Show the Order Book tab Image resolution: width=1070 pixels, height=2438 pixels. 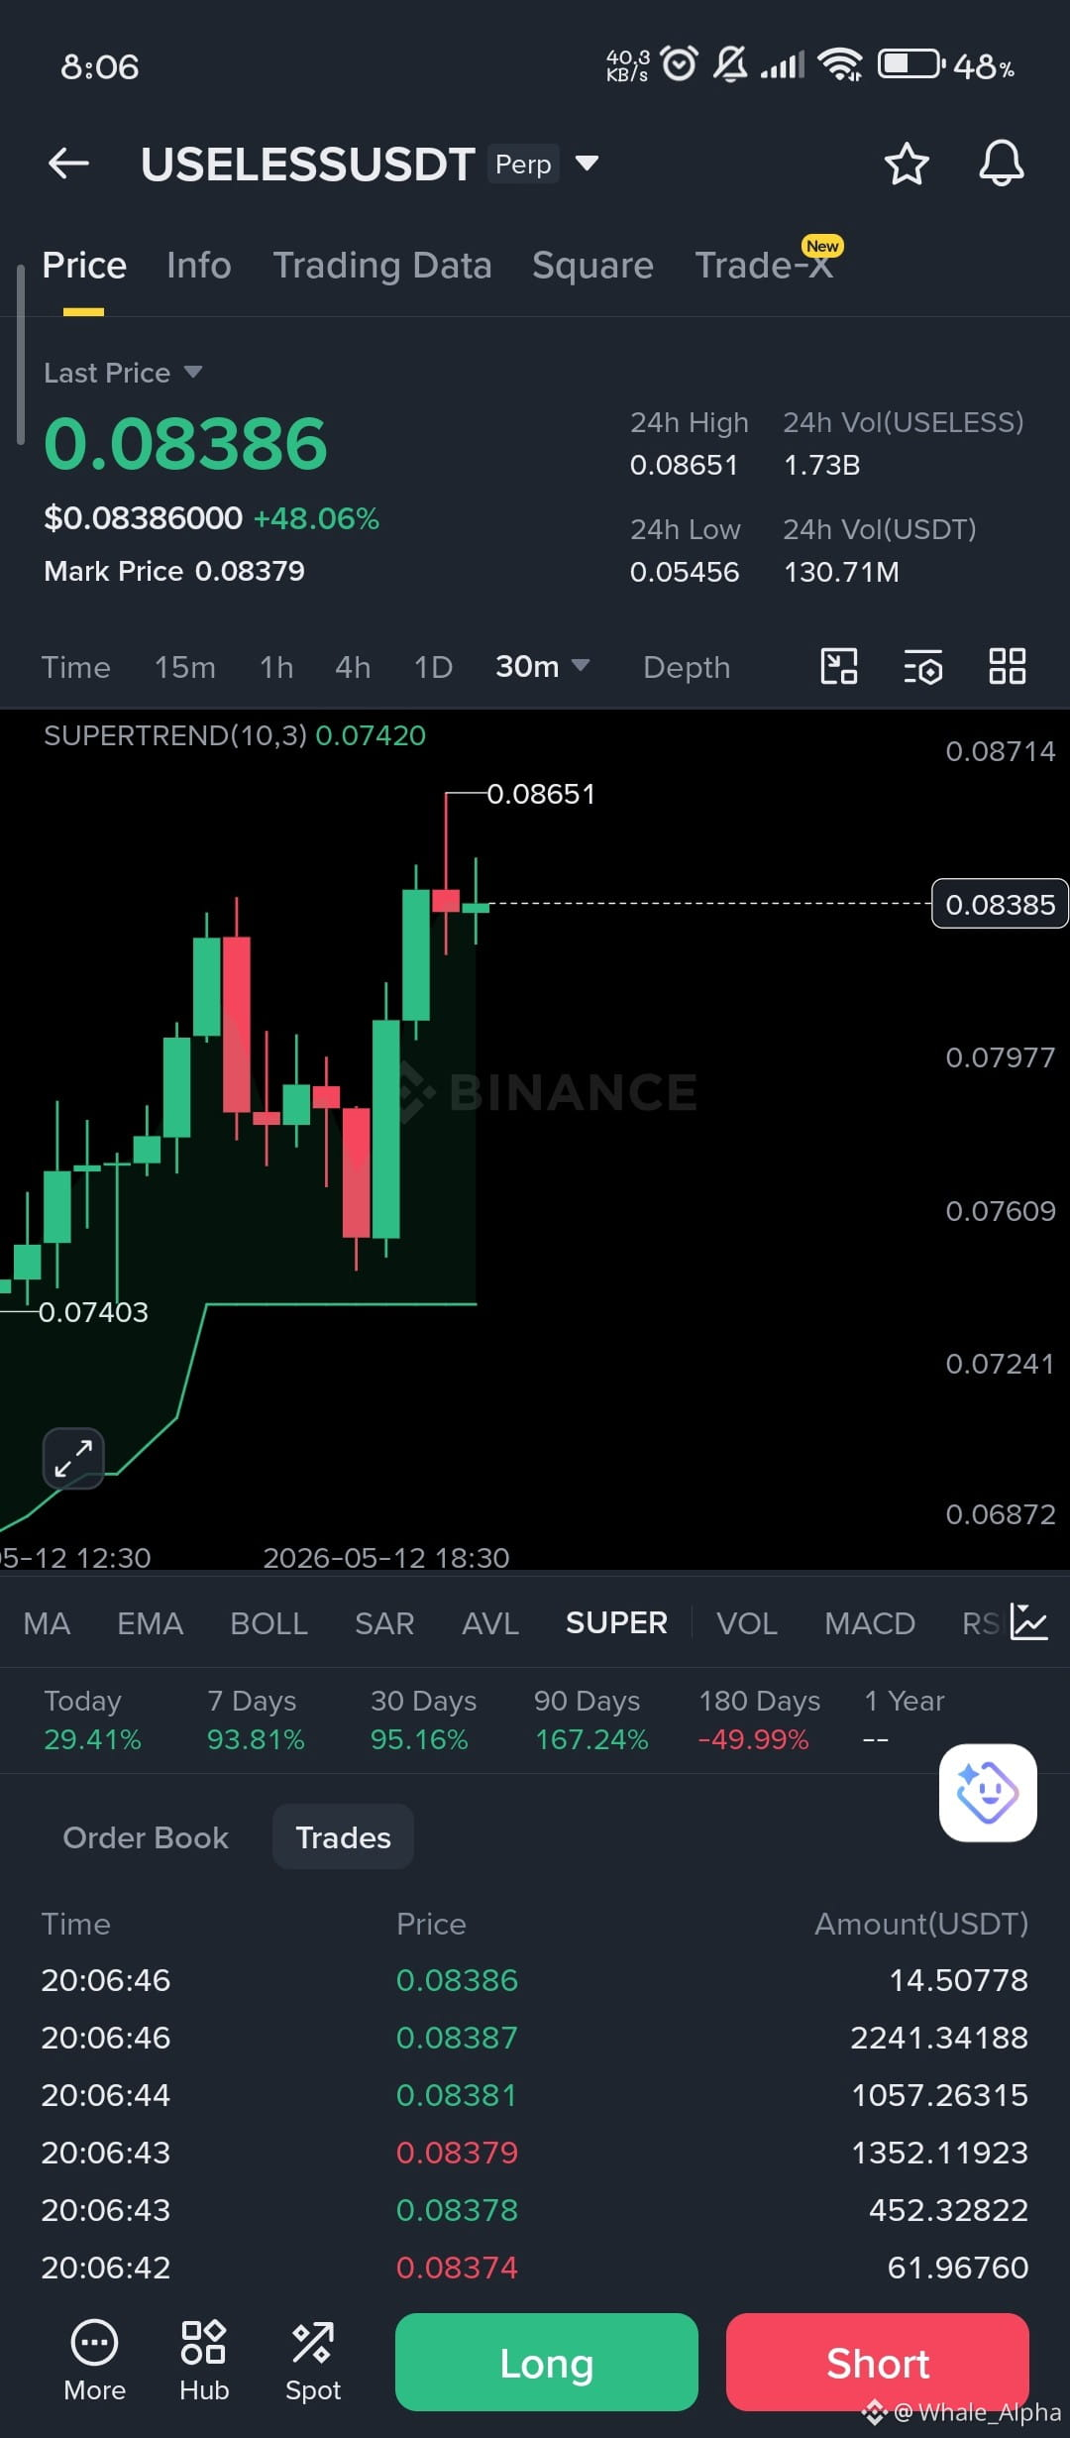point(146,1837)
